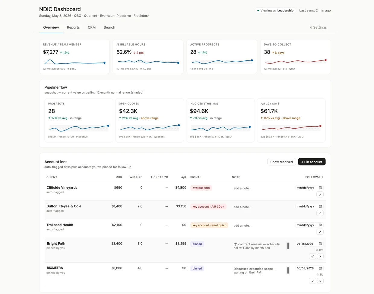
Task: Click the A/R 30+ Days sparkline chart
Action: 291,128
